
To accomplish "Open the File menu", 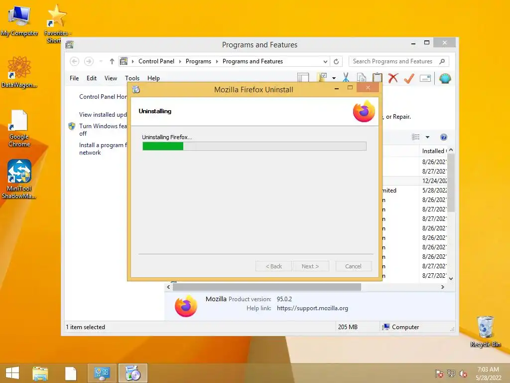I will 74,78.
